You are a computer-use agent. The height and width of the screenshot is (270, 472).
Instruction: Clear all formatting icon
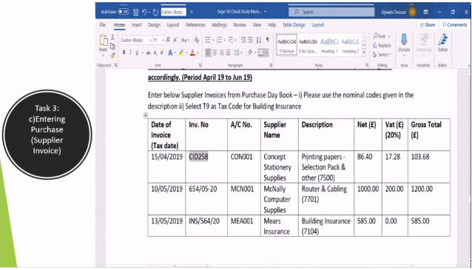[197, 40]
